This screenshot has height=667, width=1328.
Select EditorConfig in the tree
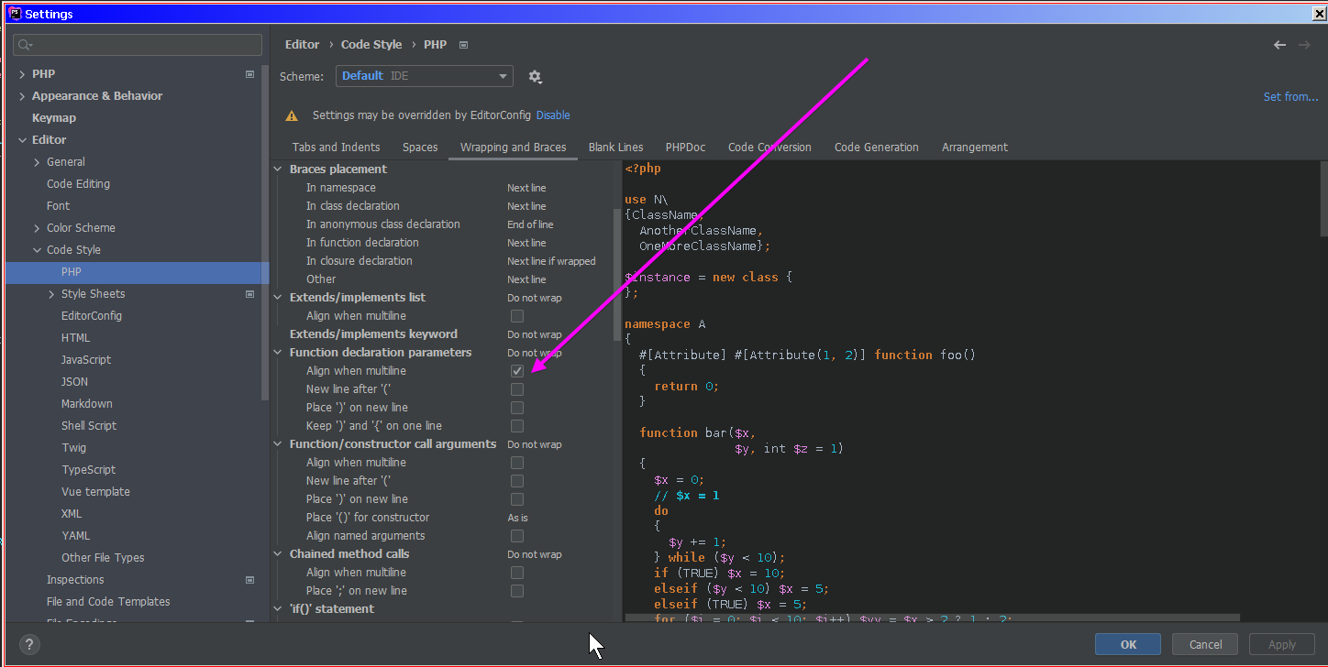92,316
